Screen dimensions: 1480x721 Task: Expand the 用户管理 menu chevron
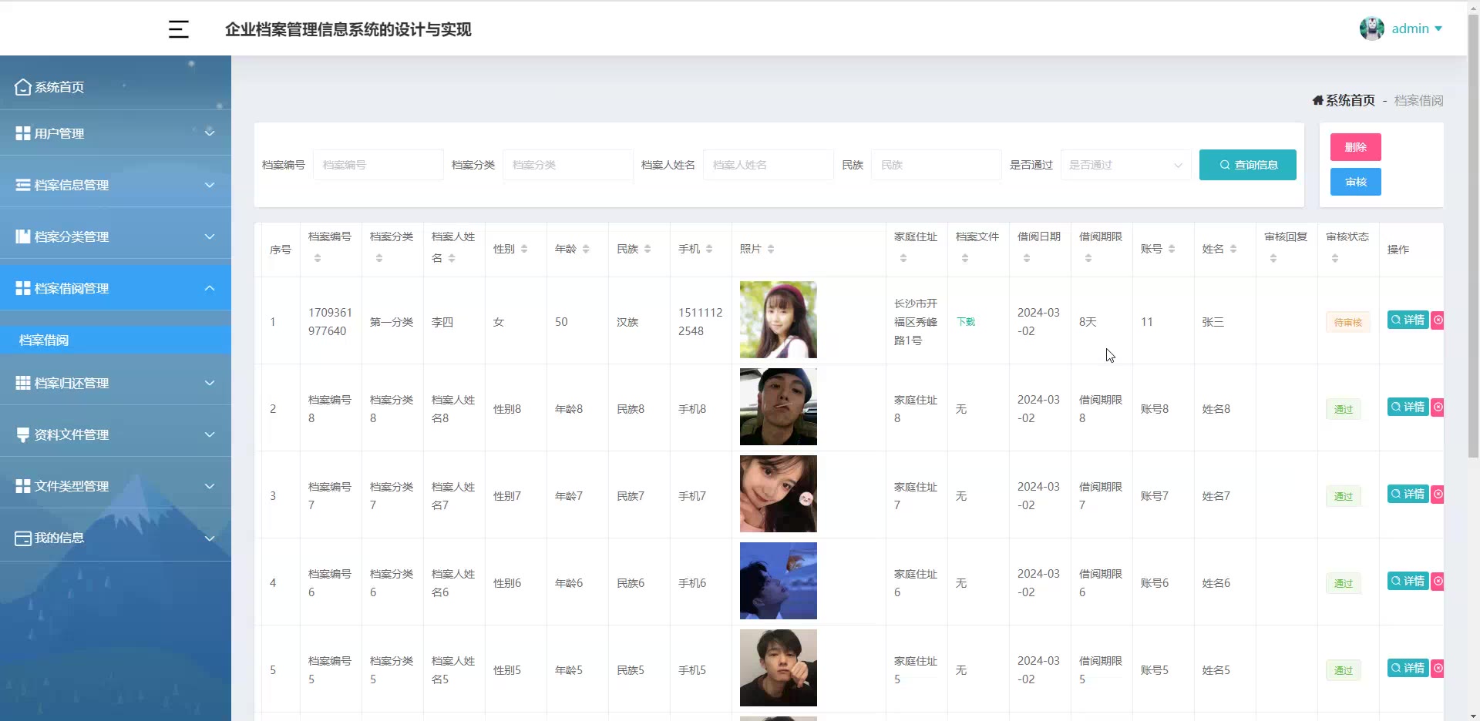coord(210,132)
